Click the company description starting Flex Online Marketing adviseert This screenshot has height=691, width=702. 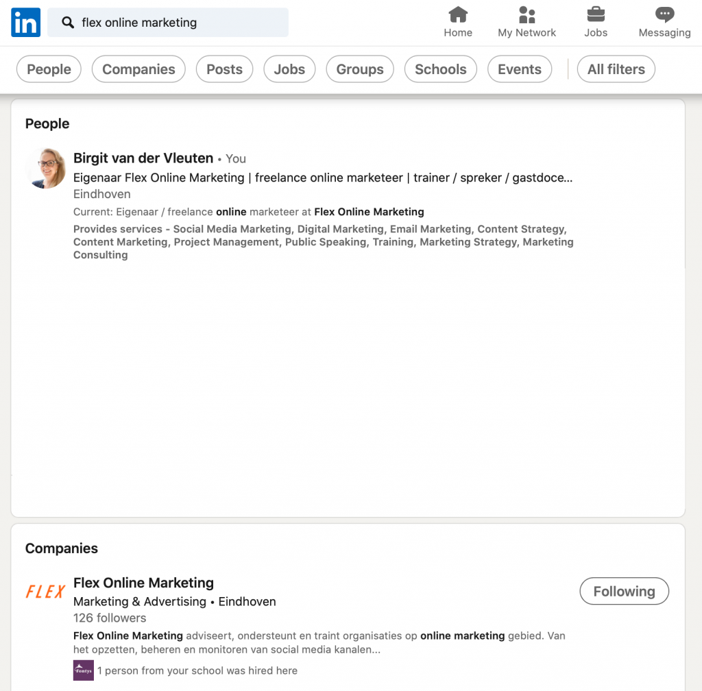(x=319, y=642)
